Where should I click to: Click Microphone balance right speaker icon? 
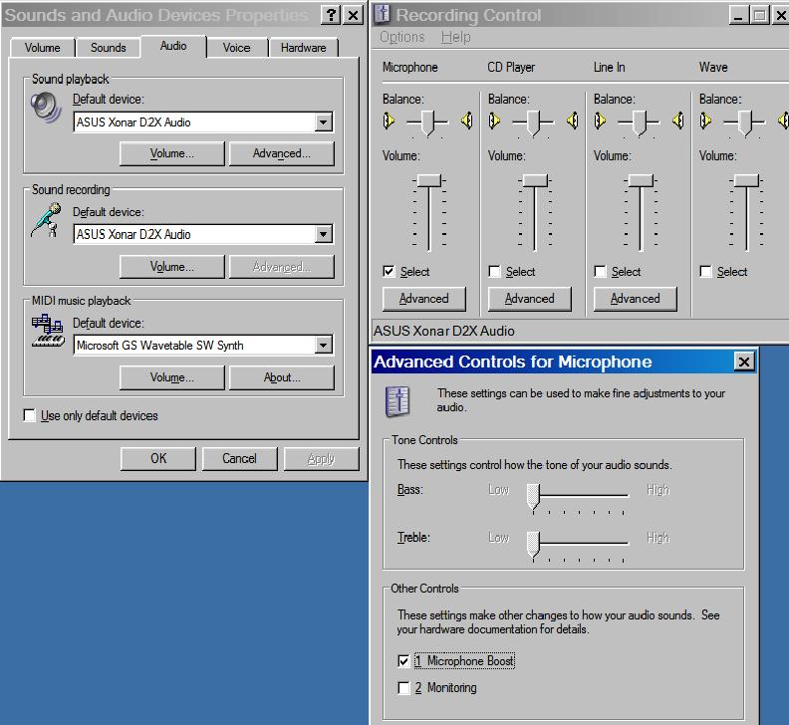[x=467, y=121]
